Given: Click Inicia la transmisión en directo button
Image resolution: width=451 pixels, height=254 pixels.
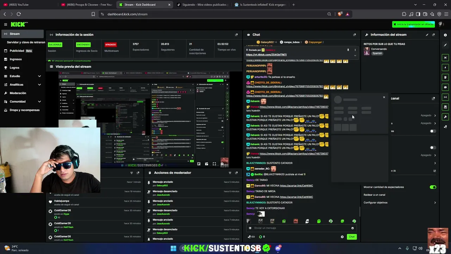Looking at the screenshot, I should (x=413, y=24).
